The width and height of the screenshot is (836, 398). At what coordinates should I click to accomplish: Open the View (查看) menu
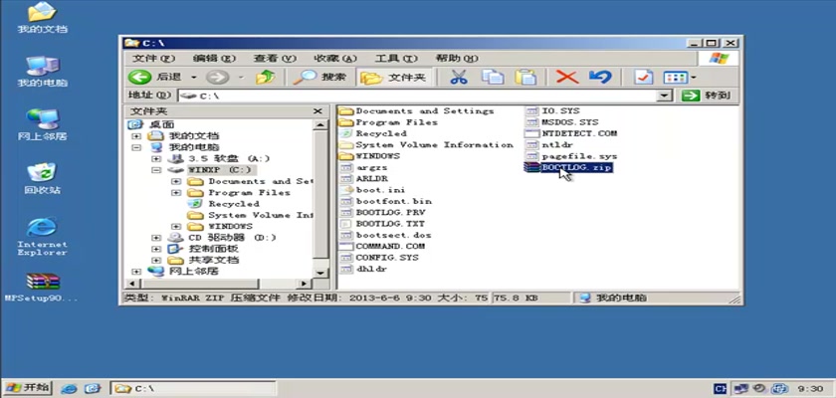coord(275,58)
